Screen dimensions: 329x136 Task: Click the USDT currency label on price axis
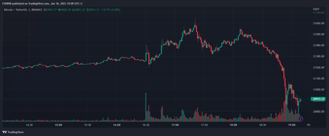[x=316, y=9]
